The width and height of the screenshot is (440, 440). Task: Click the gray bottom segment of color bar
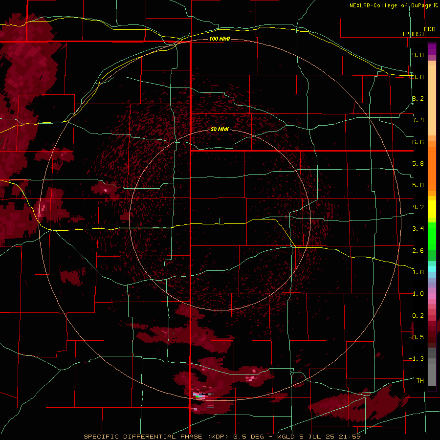(x=432, y=373)
